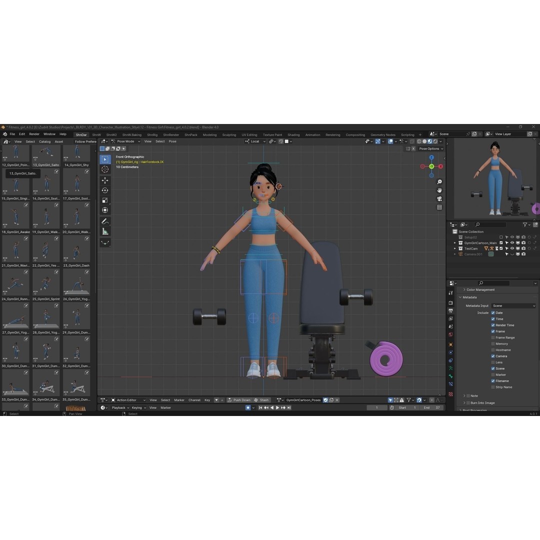This screenshot has height=540, width=540.
Task: Jump to the end frame button
Action: (289, 408)
